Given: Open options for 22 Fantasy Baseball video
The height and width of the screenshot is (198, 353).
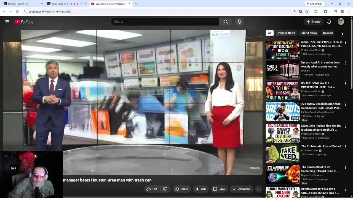Looking at the screenshot, I should tap(345, 104).
